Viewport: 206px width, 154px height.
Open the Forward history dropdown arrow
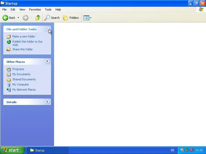point(31,17)
